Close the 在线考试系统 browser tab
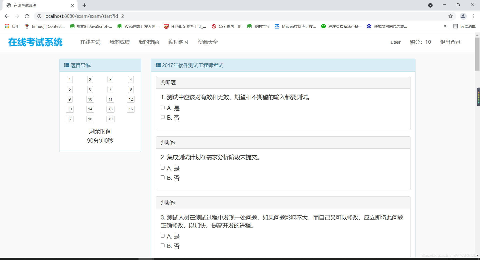Screen dimensions: 480x260 coord(72,5)
